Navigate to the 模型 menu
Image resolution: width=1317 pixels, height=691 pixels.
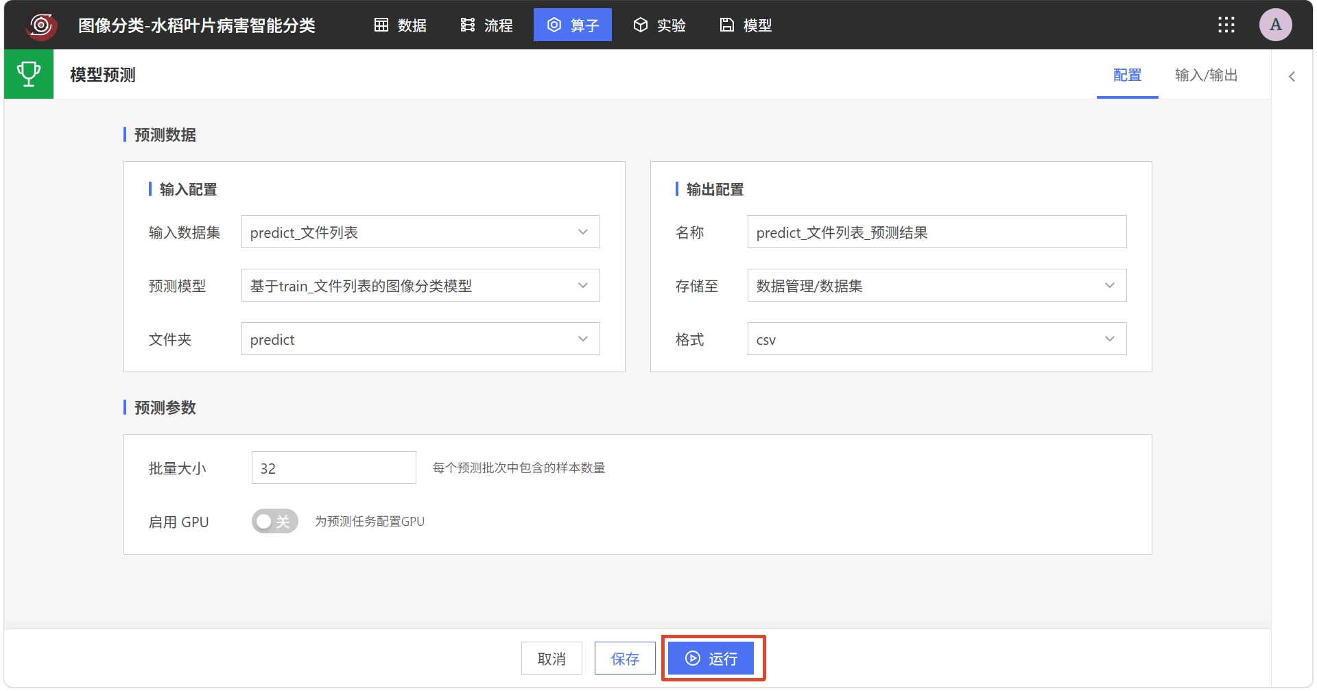click(746, 25)
